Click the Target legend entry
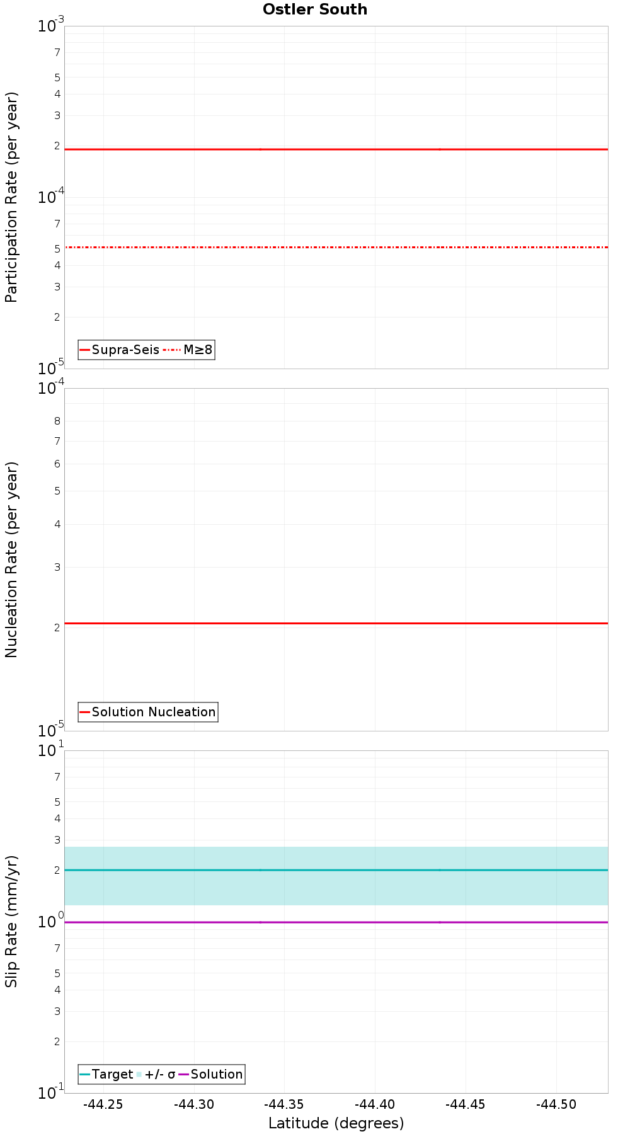This screenshot has height=1134, width=630. [106, 1074]
